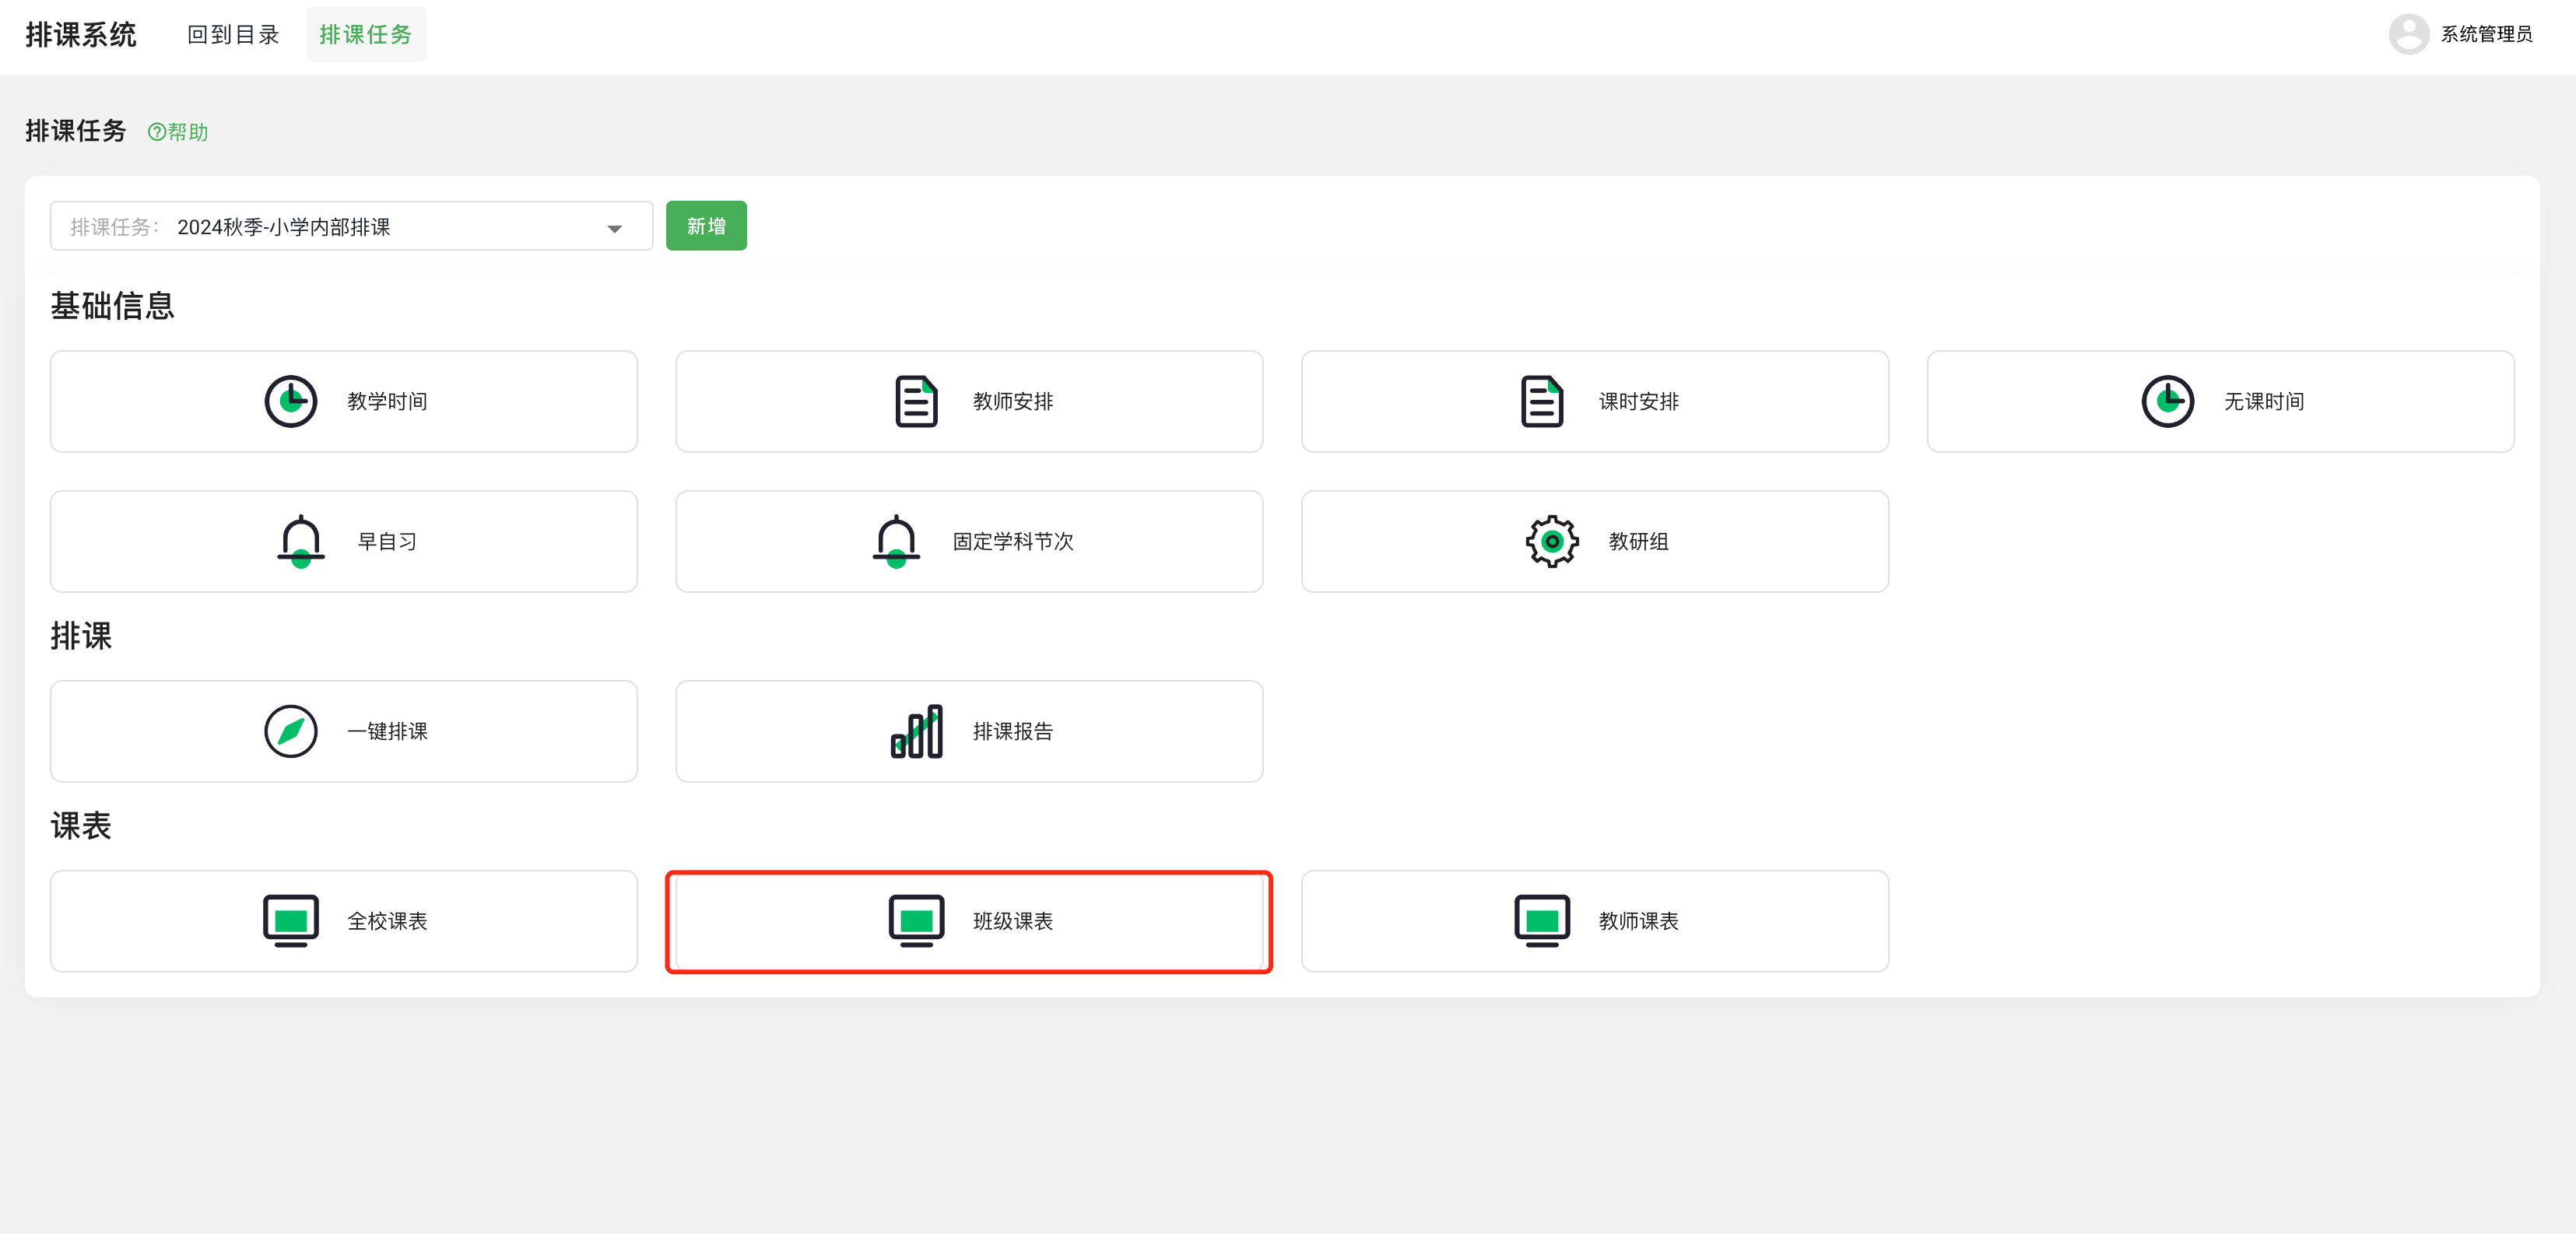Click the 教学时间 clock icon
Screen dimensions: 2576x1234
tap(290, 401)
